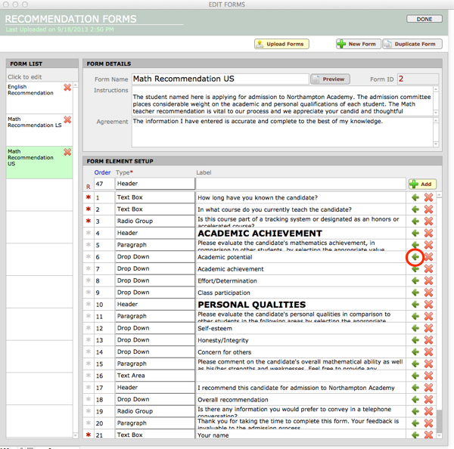
Task: Toggle required asterisk for row 1
Action: click(x=89, y=197)
